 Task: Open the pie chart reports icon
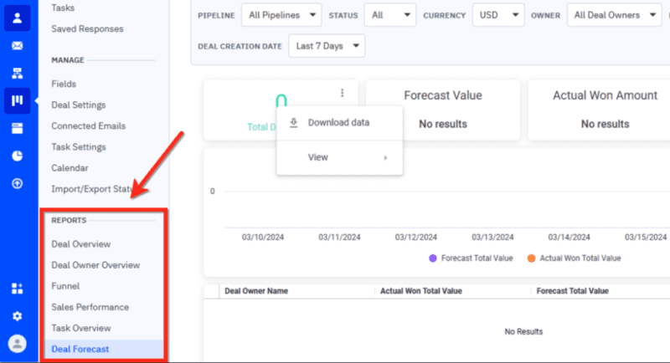pos(17,156)
